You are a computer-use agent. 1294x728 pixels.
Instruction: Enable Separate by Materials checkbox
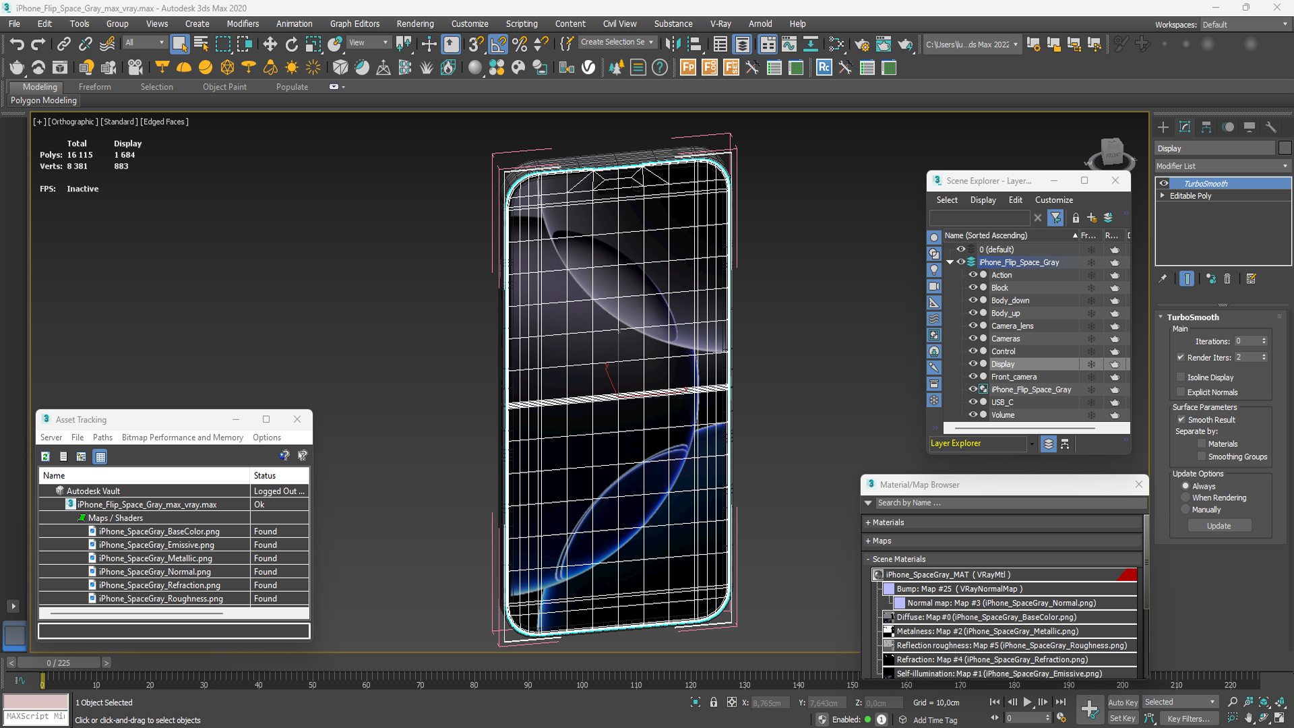pyautogui.click(x=1201, y=444)
